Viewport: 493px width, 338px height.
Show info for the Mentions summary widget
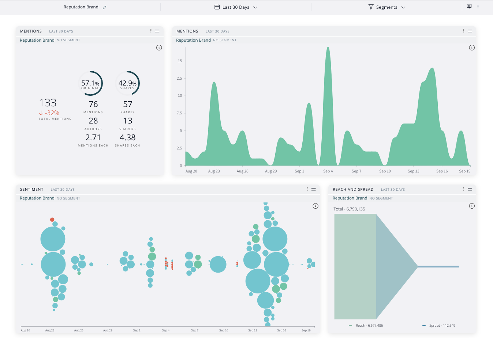(159, 48)
